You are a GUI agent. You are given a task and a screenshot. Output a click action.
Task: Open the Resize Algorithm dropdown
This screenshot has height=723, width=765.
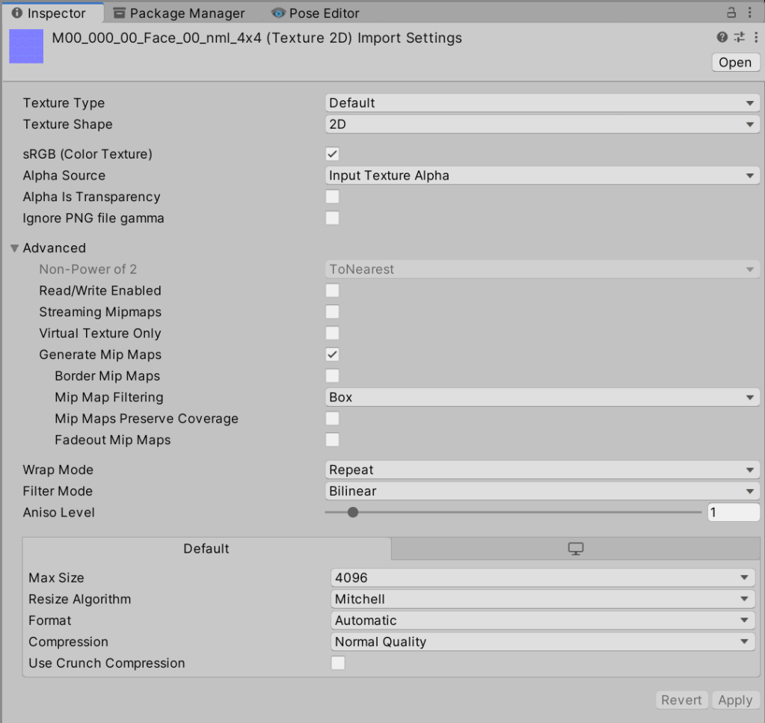coord(542,599)
